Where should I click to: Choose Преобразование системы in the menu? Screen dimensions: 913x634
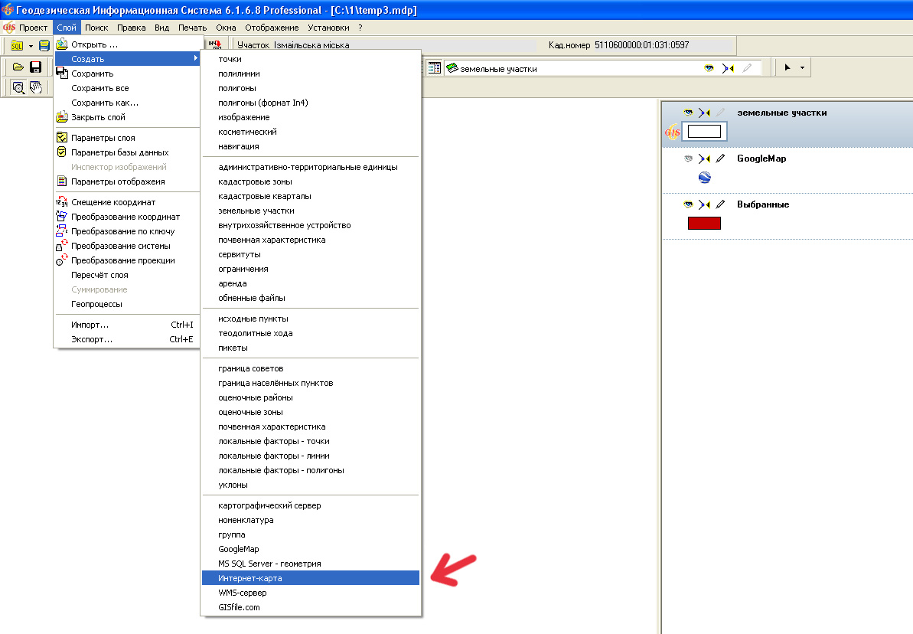127,246
